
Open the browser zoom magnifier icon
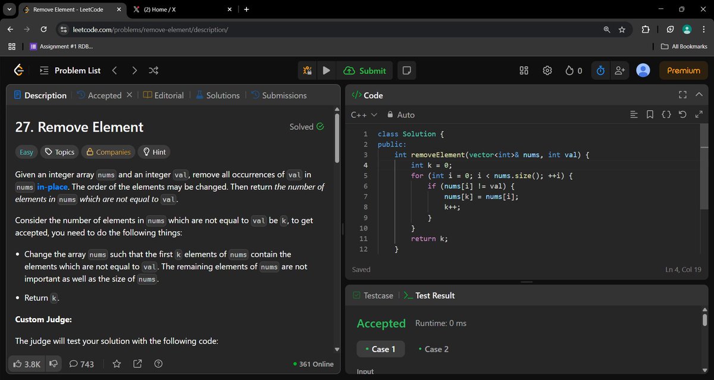(x=606, y=29)
